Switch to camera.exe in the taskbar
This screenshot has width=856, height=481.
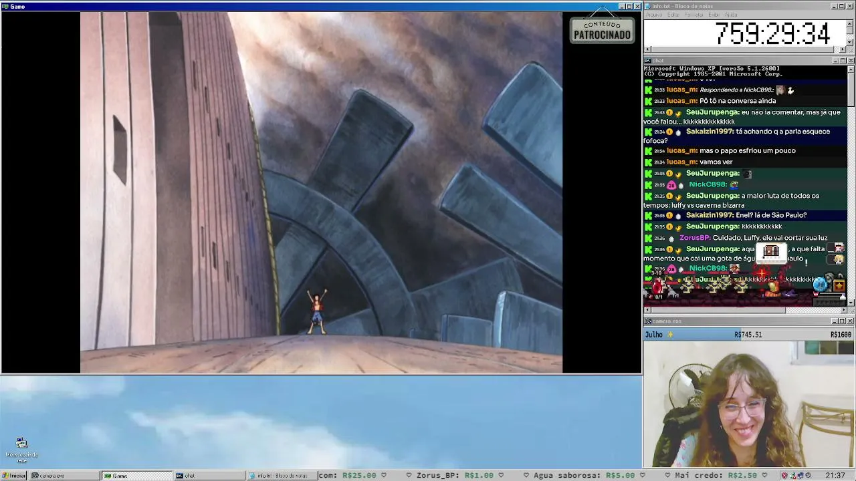point(64,476)
